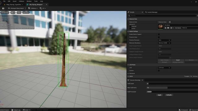Open the Lit view mode menu

pos(13,13)
